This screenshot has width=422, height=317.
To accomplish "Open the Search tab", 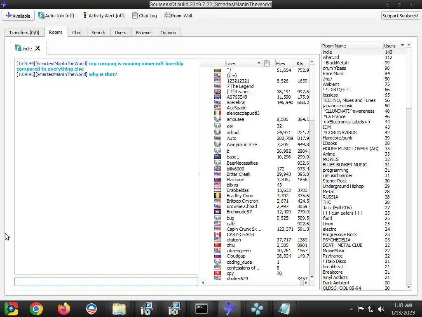I will (98, 33).
